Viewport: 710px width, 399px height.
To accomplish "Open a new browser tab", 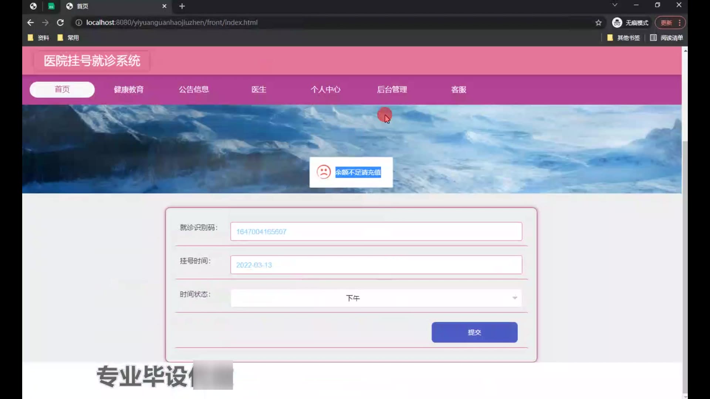I will [x=182, y=6].
